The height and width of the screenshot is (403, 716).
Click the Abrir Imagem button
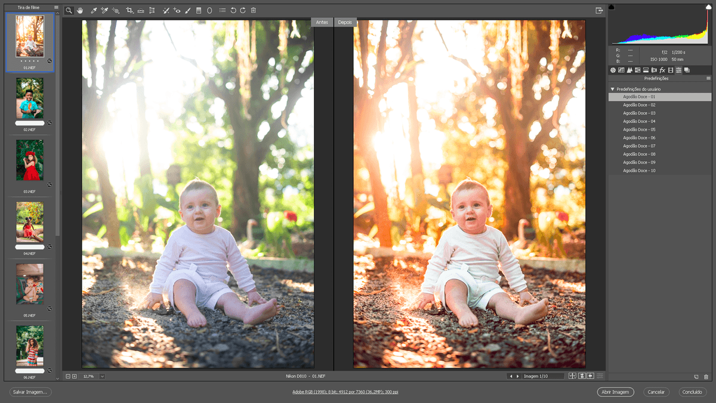click(x=615, y=392)
